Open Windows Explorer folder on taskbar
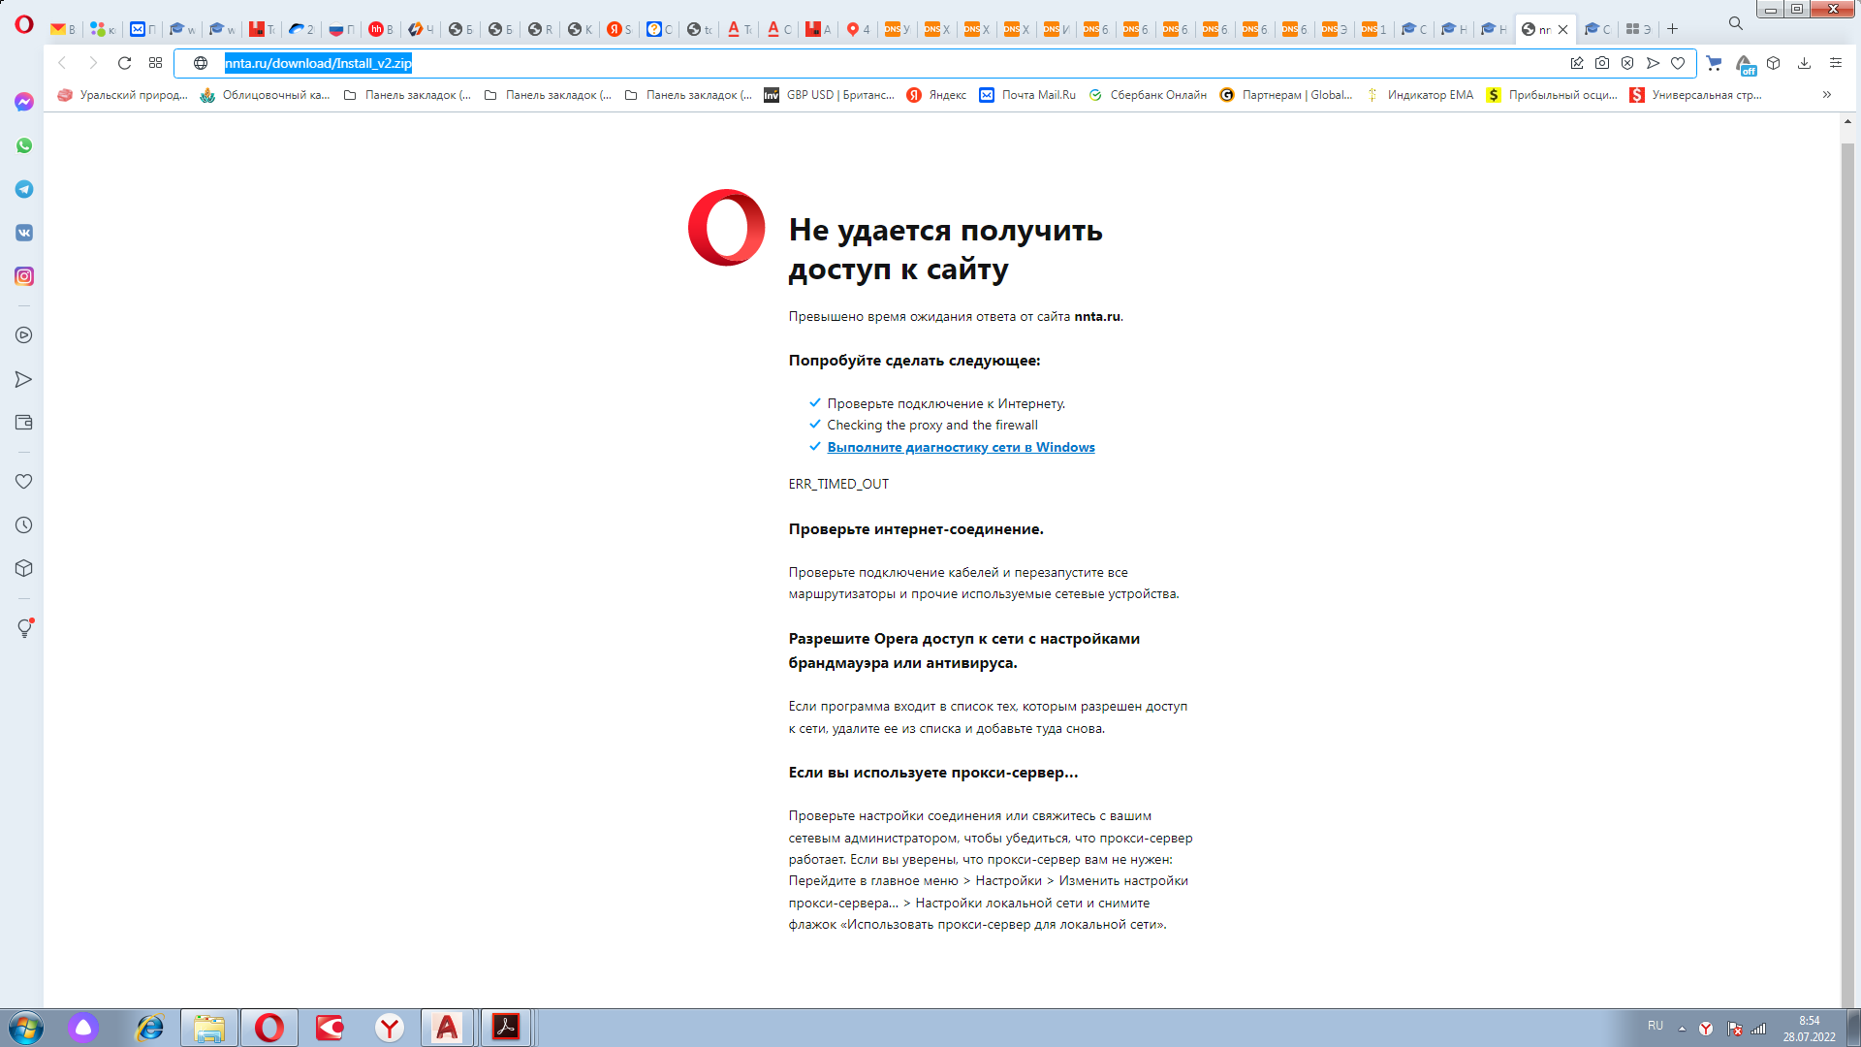 tap(209, 1028)
